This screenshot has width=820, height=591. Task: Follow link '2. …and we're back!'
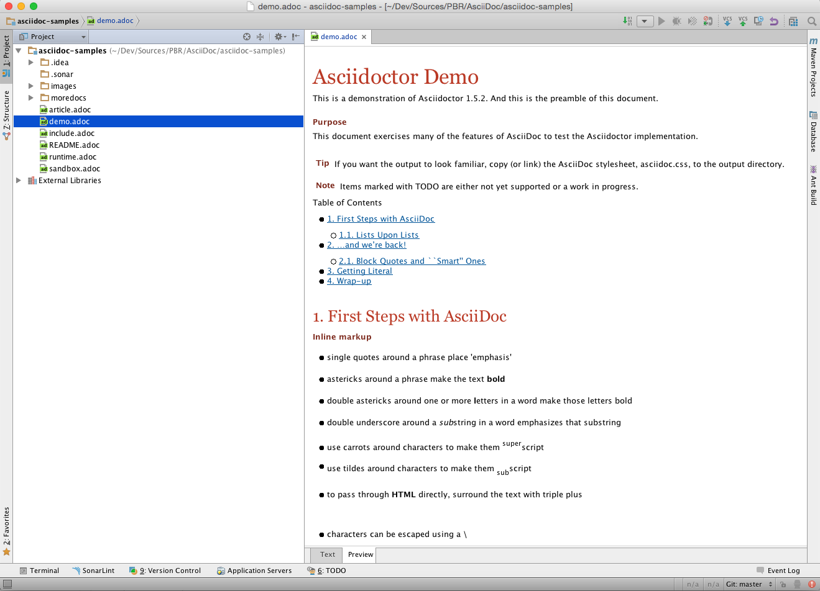point(366,245)
